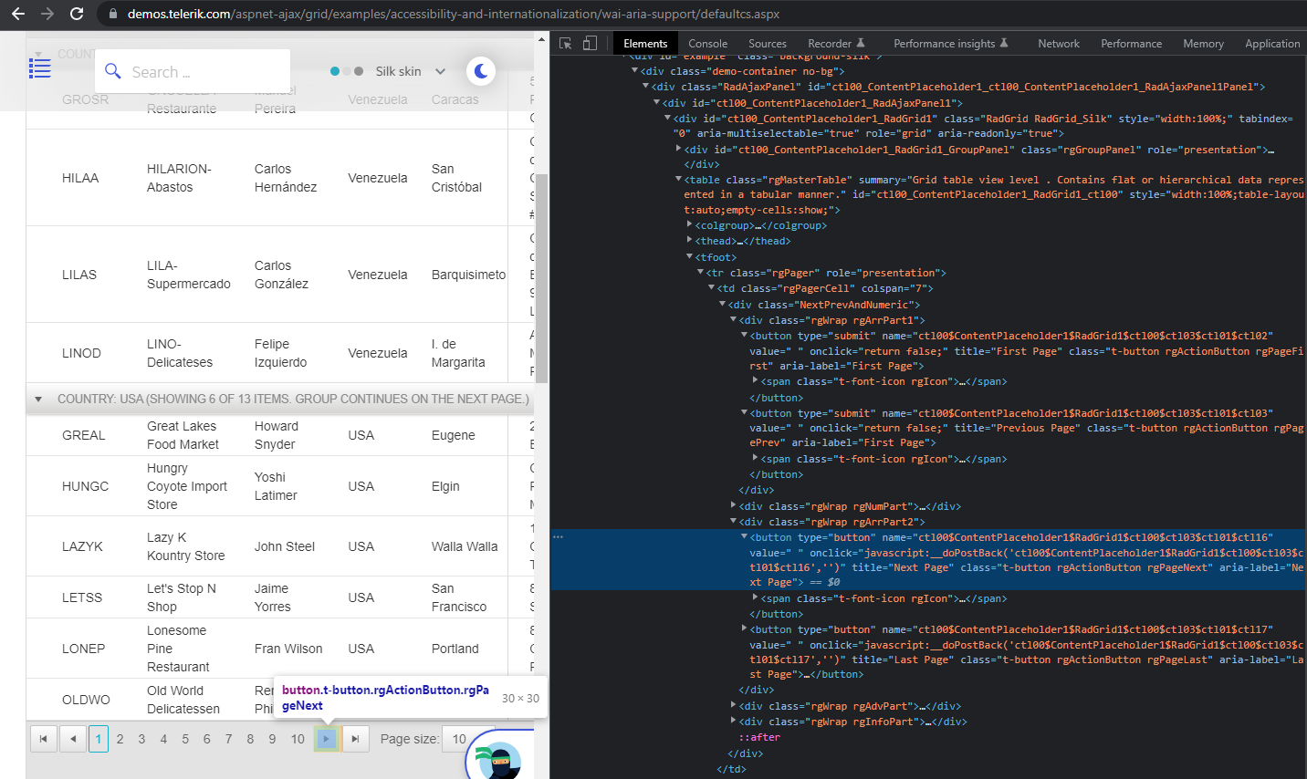Image resolution: width=1307 pixels, height=779 pixels.
Task: Go forward with the browser forward arrow
Action: 47,14
